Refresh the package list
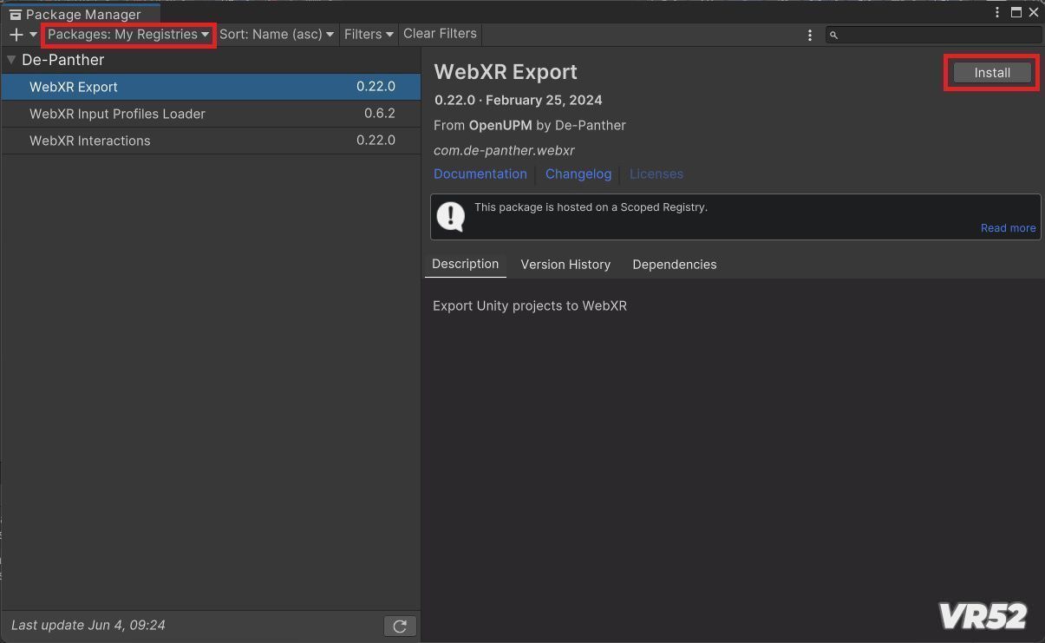The width and height of the screenshot is (1045, 643). tap(400, 626)
